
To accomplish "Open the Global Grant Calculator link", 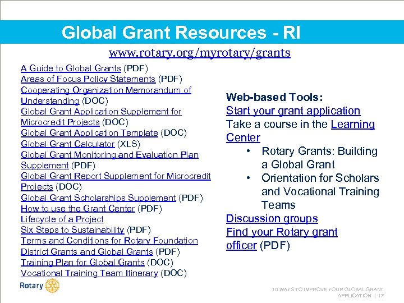I will pos(68,144).
